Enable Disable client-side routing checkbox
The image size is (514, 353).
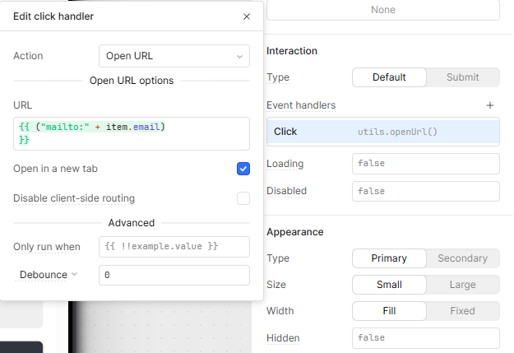(243, 198)
